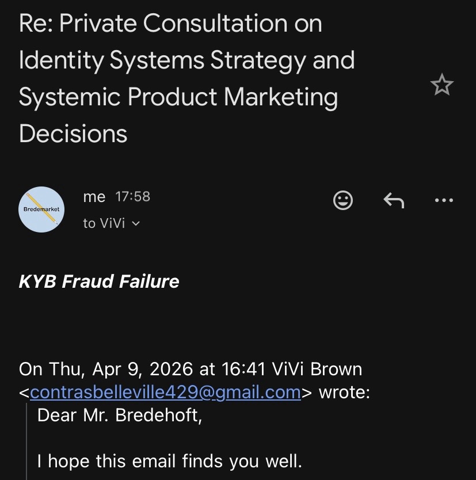This screenshot has width=476, height=480.
Task: Tap the 17:58 message timestamp
Action: click(x=132, y=197)
